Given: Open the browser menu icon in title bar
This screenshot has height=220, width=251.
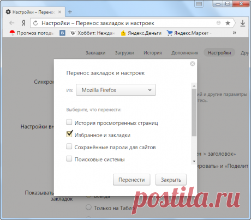Looking at the screenshot, I should [x=199, y=4].
